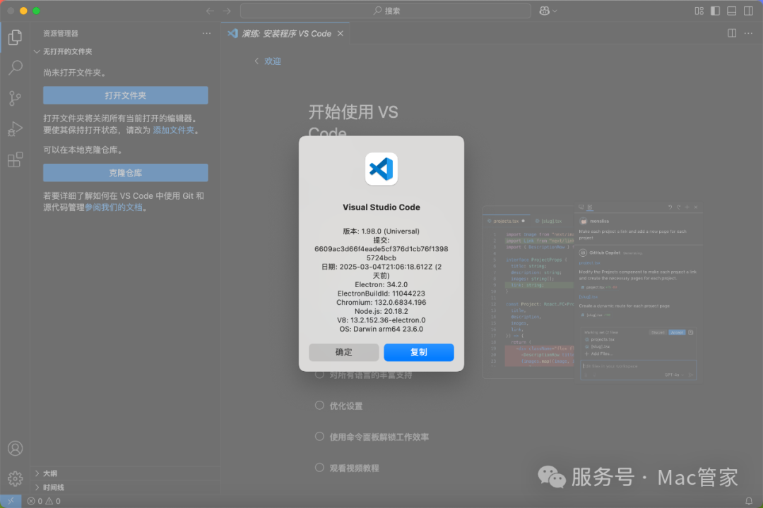
Task: Click the Accounts icon in the activity bar
Action: (15, 447)
